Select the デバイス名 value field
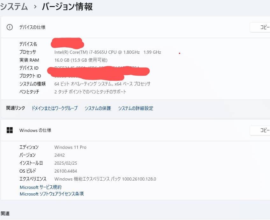This screenshot has width=270, height=220. 67,44
